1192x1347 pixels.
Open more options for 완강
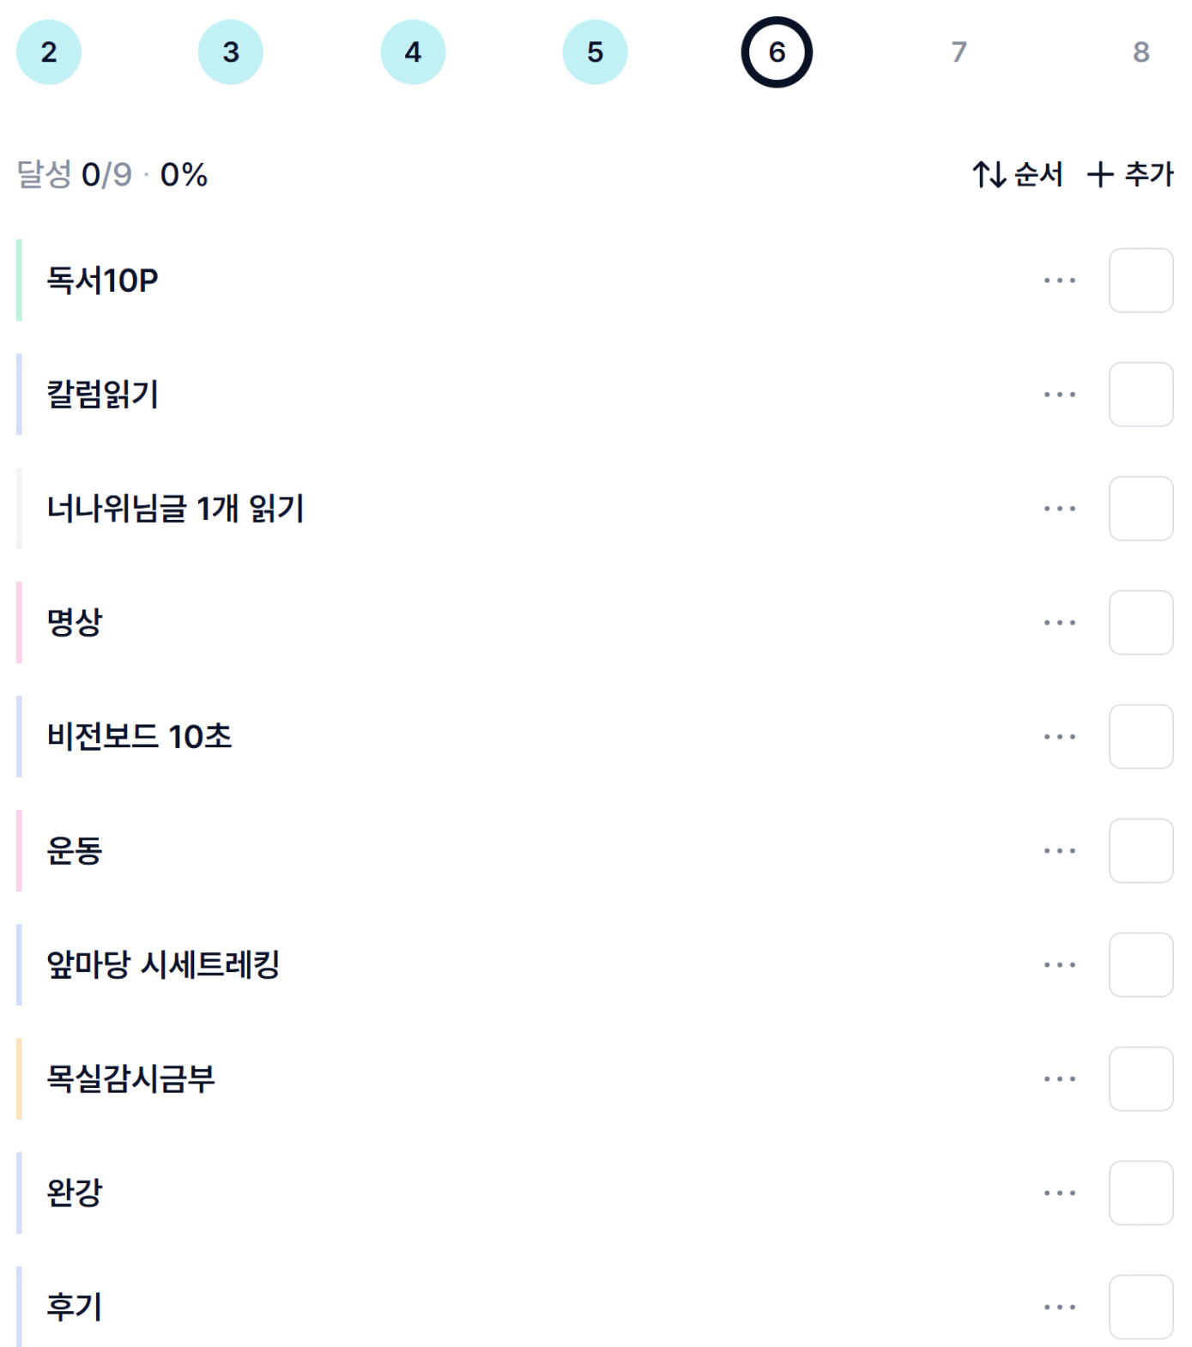1059,1193
